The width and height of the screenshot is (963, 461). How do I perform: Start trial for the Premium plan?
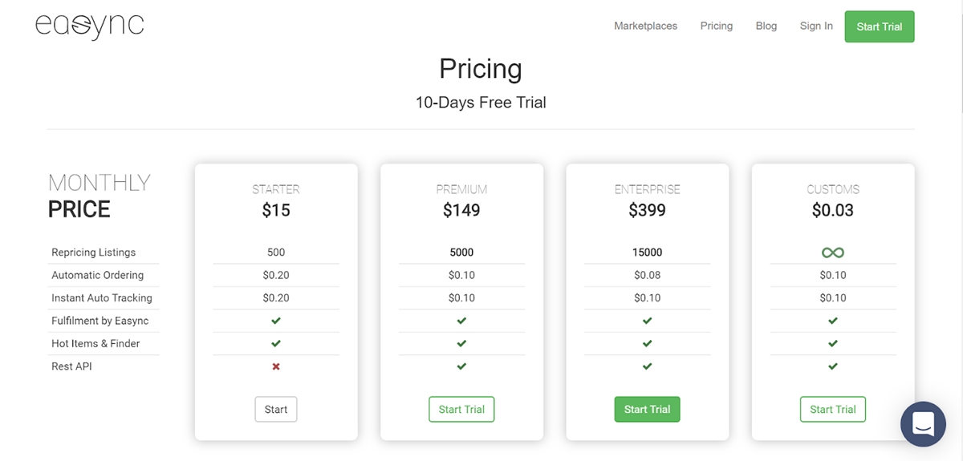(461, 409)
